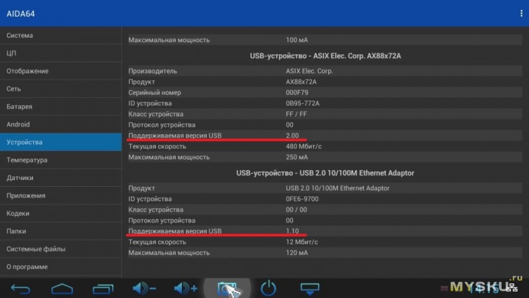Select Класс устройства FF / FF row
The width and height of the screenshot is (529, 298).
point(325,114)
